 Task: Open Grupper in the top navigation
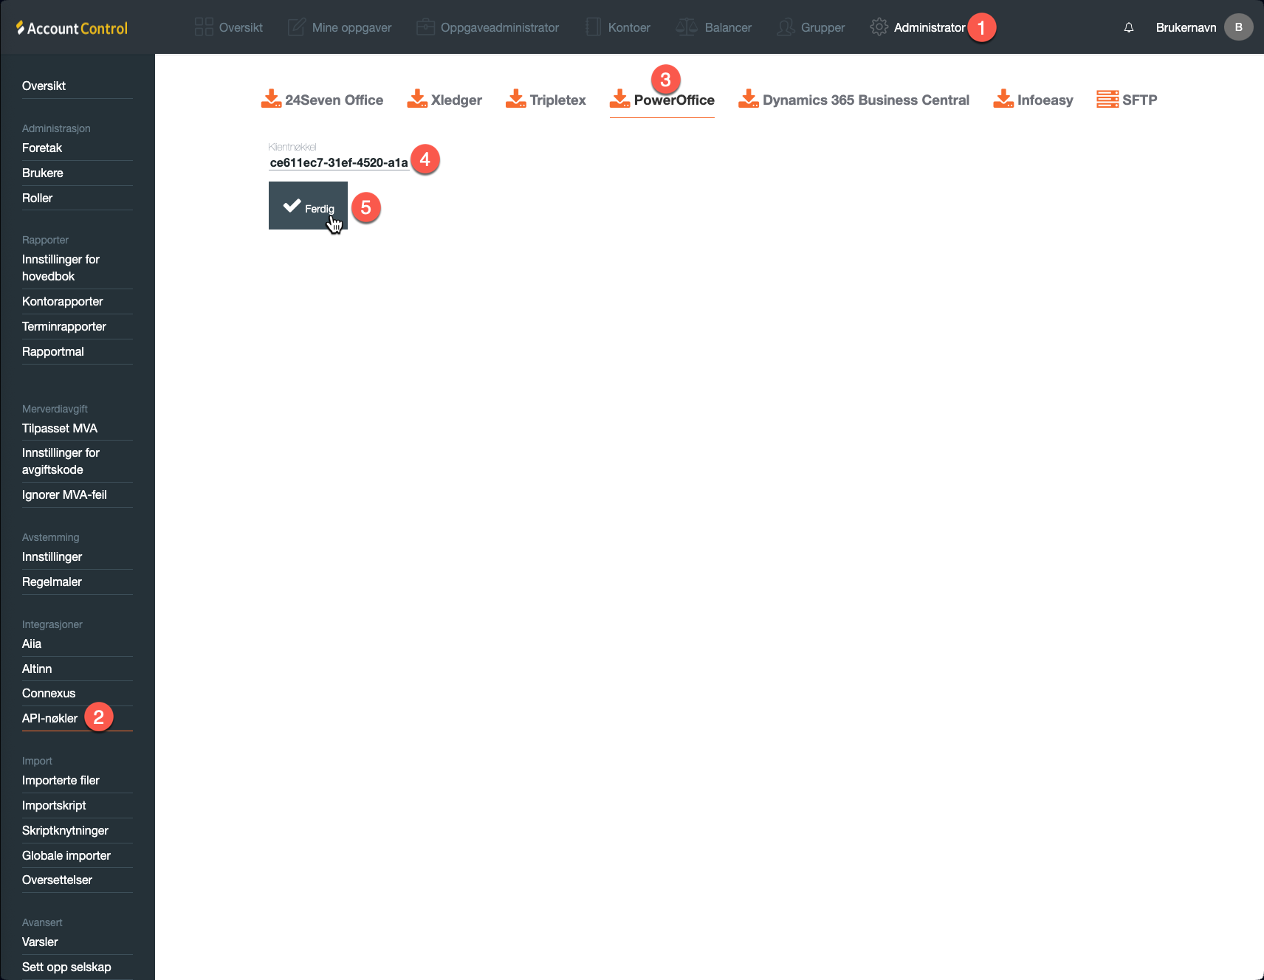811,27
